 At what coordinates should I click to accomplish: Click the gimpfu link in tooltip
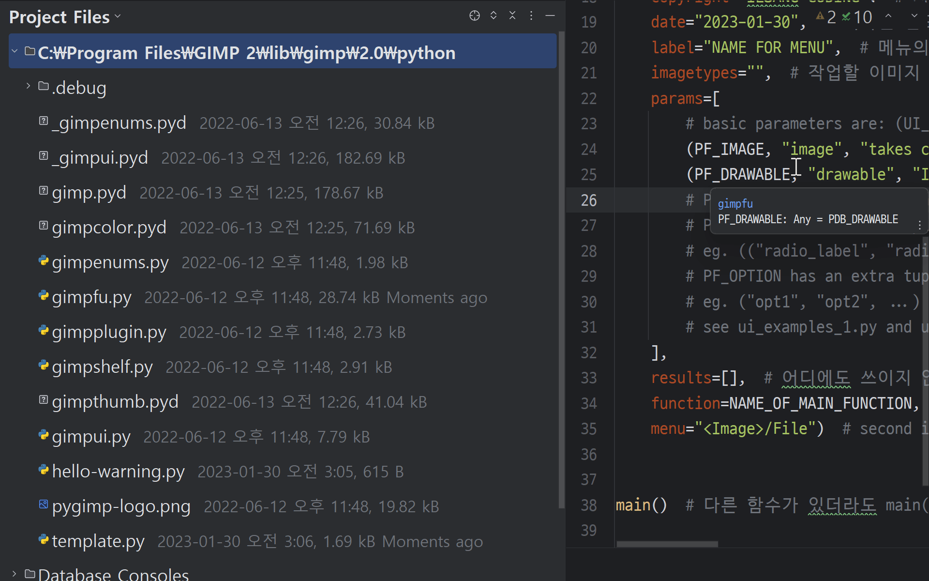click(735, 204)
